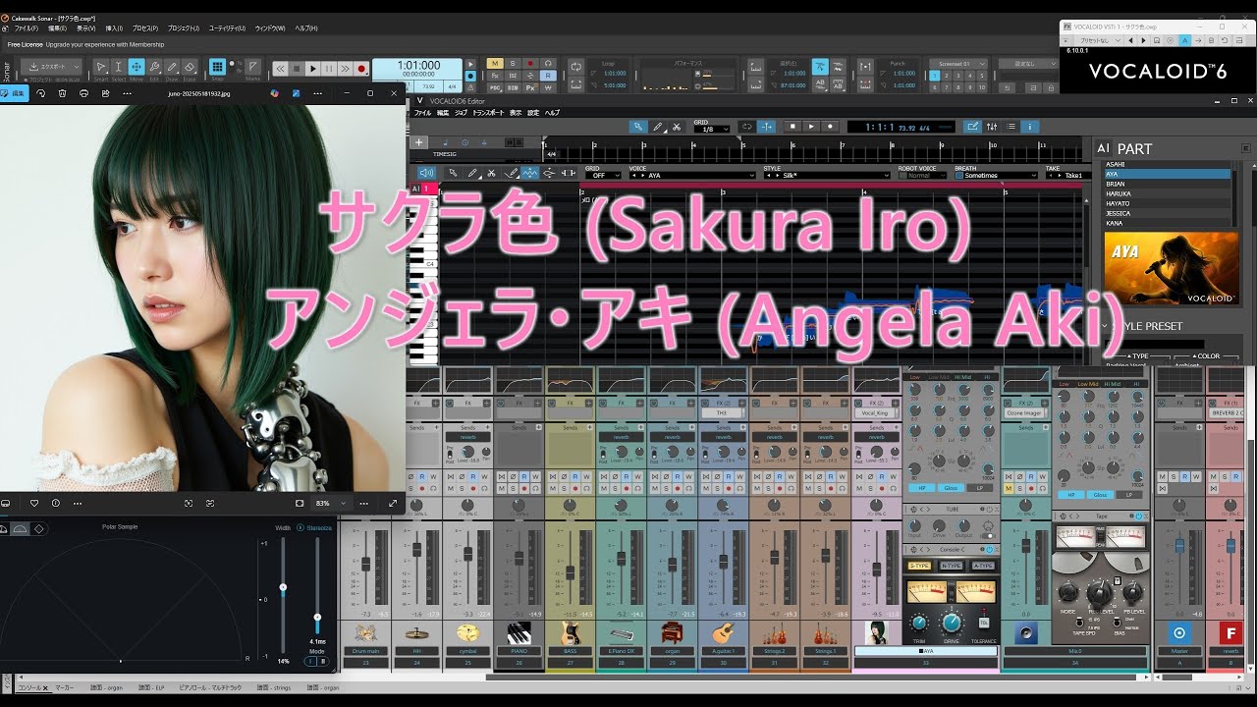
Task: Toggle global Solo button S in Sonar
Action: pyautogui.click(x=513, y=63)
